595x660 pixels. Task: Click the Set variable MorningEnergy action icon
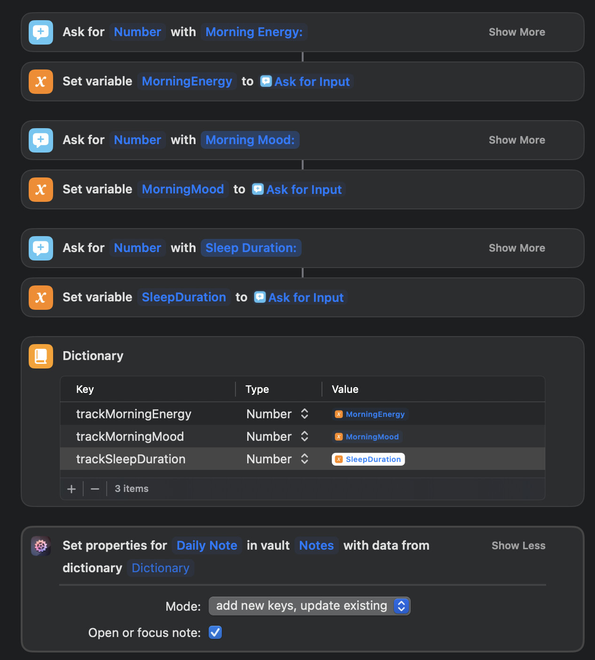41,82
